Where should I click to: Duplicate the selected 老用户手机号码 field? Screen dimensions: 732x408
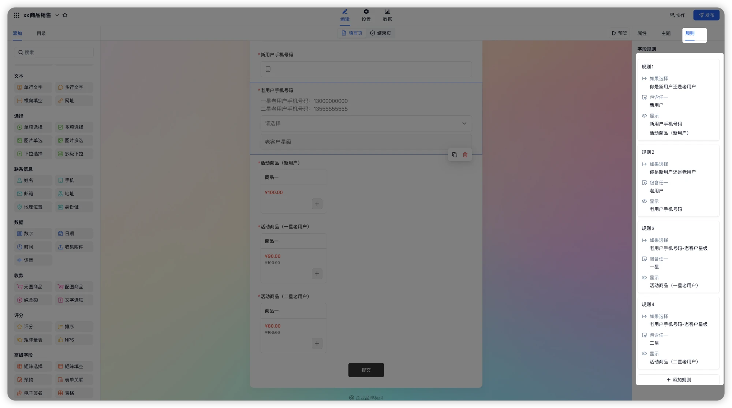tap(455, 155)
